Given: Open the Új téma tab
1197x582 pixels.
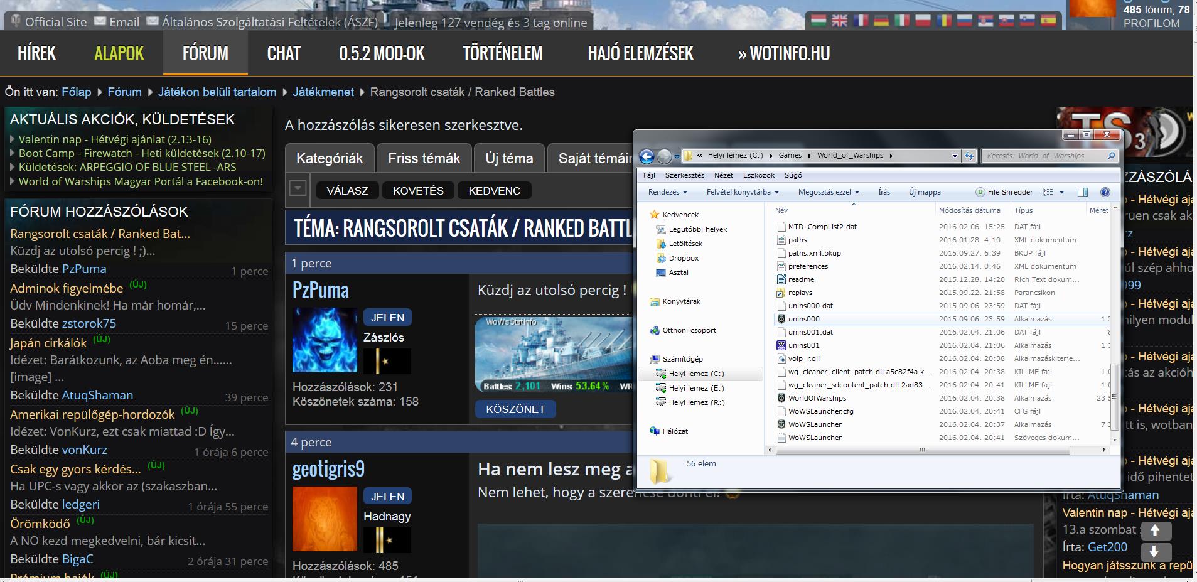Looking at the screenshot, I should [x=509, y=158].
